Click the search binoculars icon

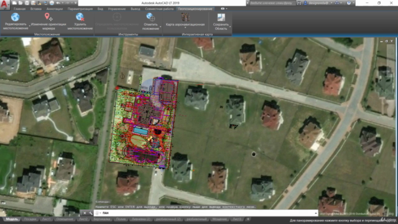[x=299, y=3]
